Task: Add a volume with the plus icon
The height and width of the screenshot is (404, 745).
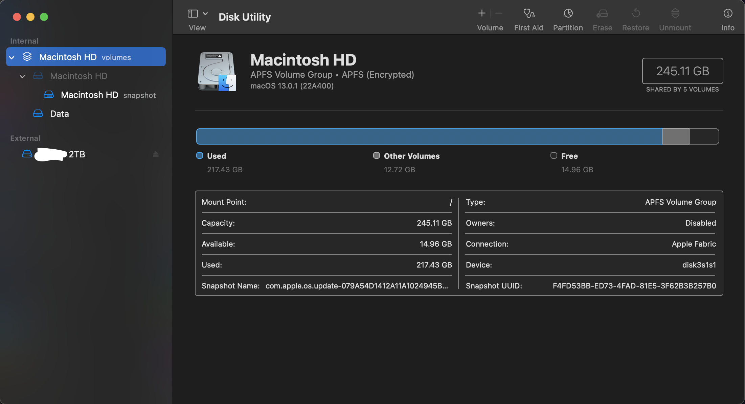Action: click(482, 14)
